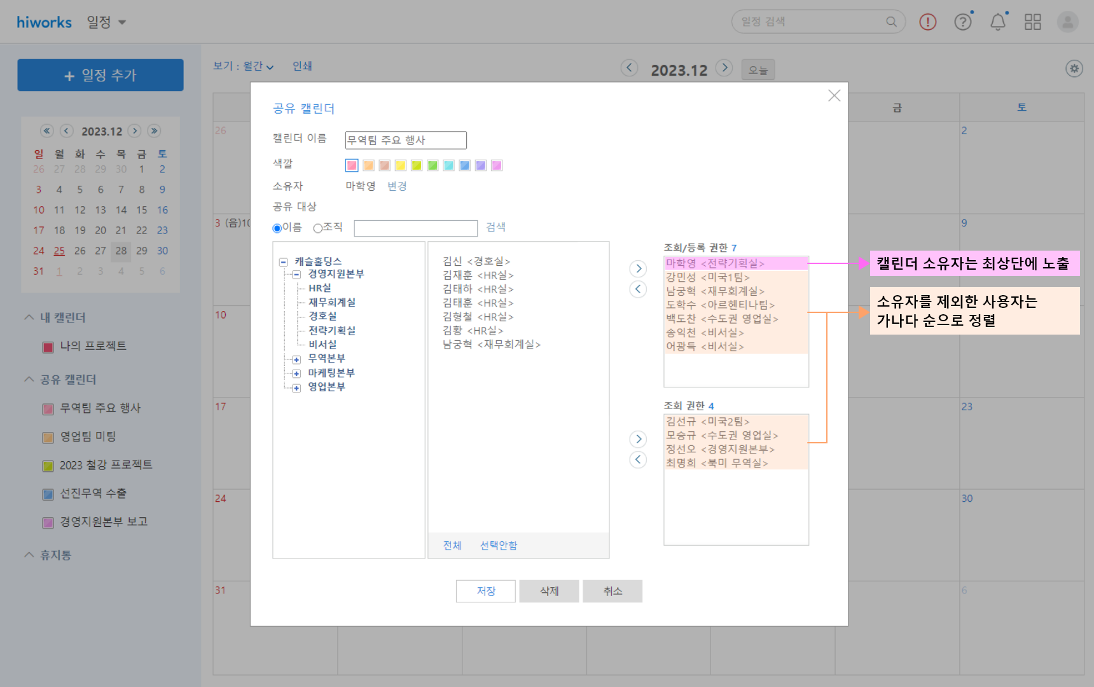Image resolution: width=1094 pixels, height=687 pixels.
Task: Click the 공유 대상 search input field
Action: pyautogui.click(x=416, y=228)
